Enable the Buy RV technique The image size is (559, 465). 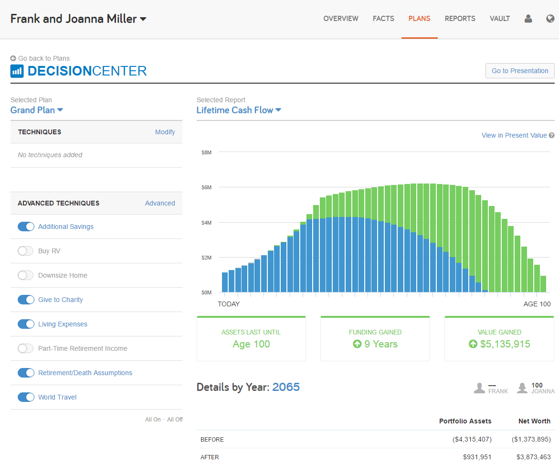[26, 250]
